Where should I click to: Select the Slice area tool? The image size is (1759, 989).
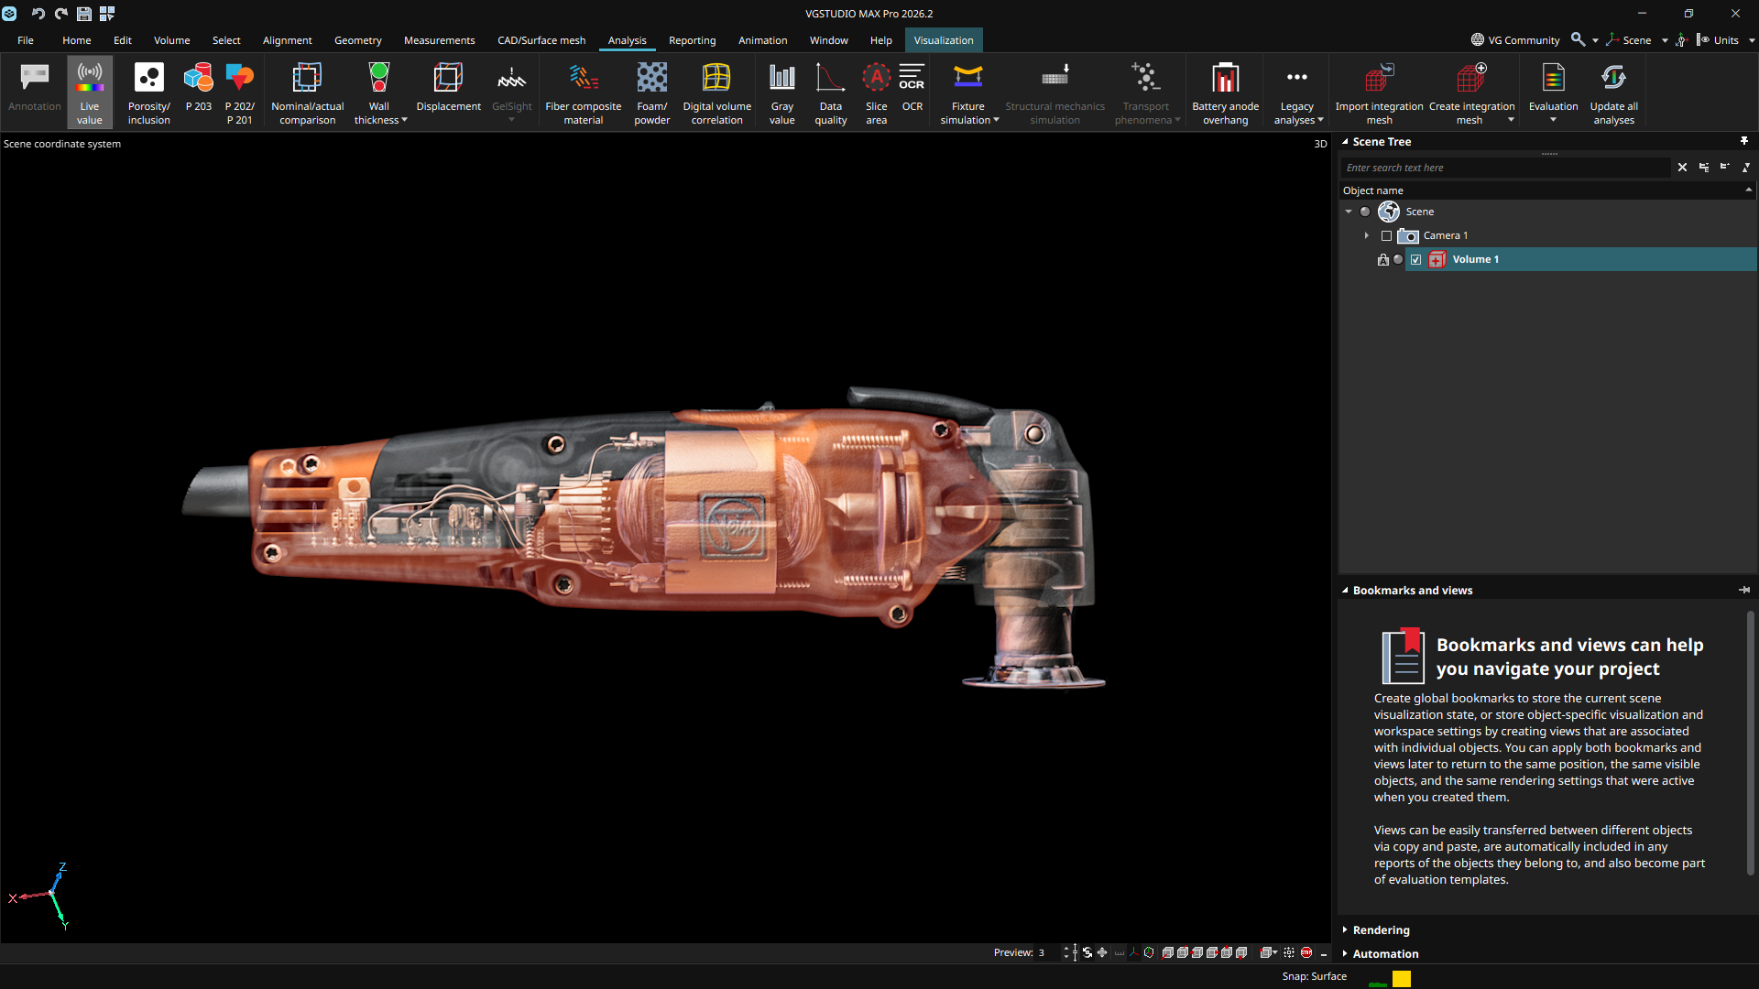click(877, 92)
